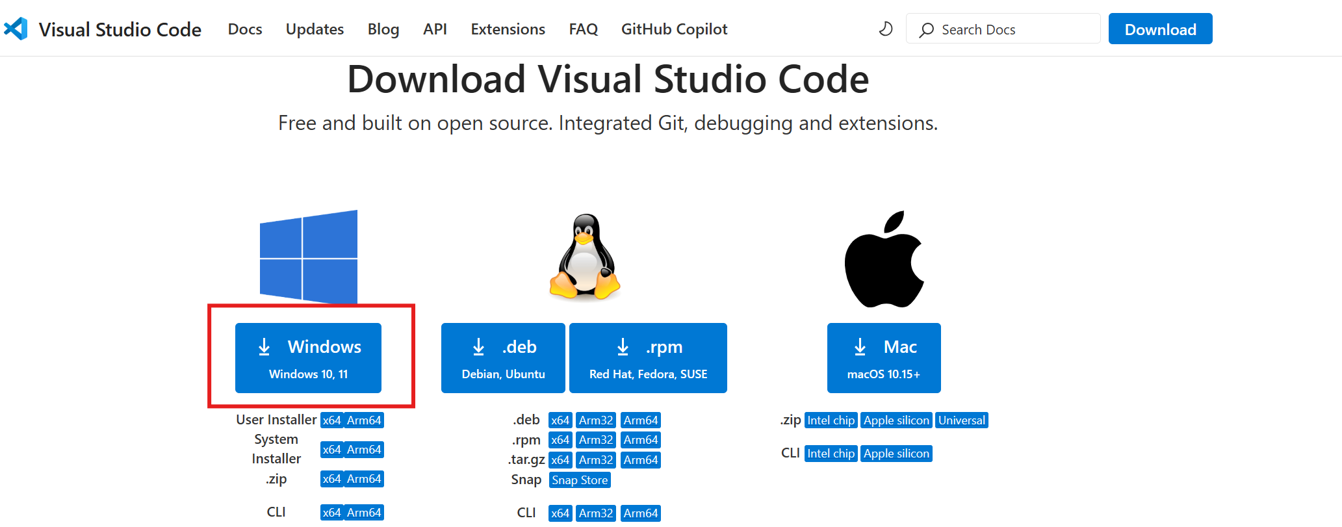This screenshot has width=1342, height=527.
Task: Select Linux CLI Arm64 link
Action: pos(641,513)
